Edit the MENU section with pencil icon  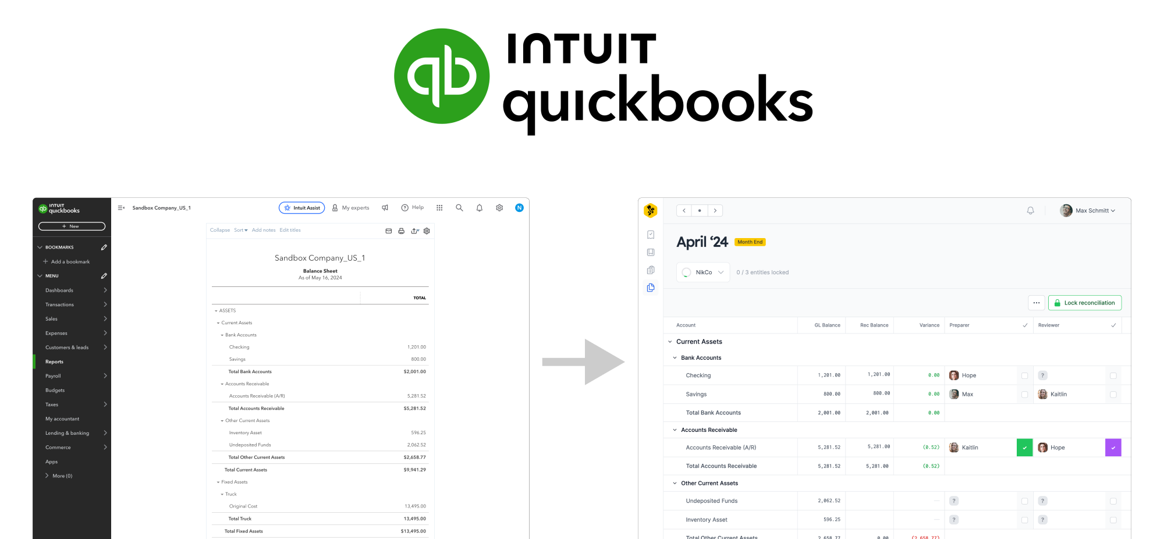coord(104,276)
